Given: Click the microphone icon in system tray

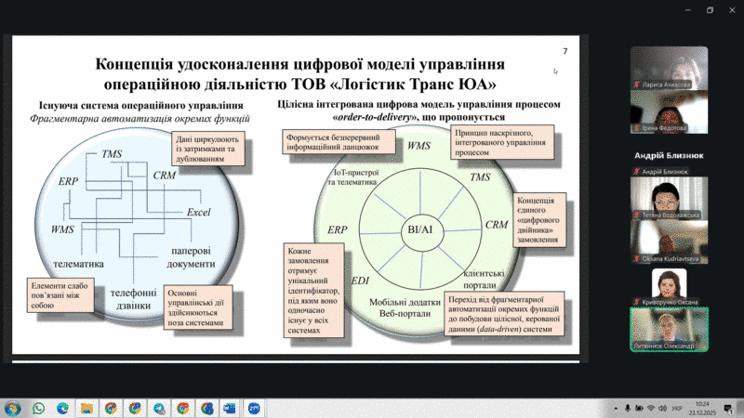Looking at the screenshot, I should 628,408.
